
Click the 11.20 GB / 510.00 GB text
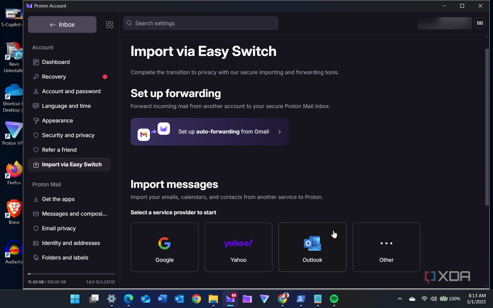pyautogui.click(x=47, y=282)
